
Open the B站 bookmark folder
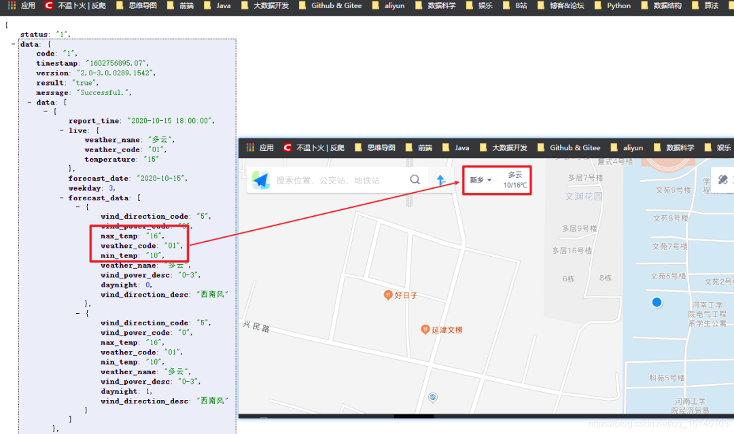pos(515,5)
